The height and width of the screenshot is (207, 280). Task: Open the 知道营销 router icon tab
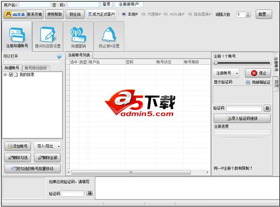click(x=78, y=36)
